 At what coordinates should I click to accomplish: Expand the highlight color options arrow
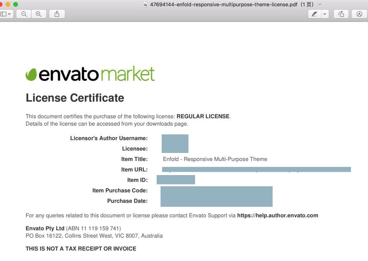(x=325, y=14)
